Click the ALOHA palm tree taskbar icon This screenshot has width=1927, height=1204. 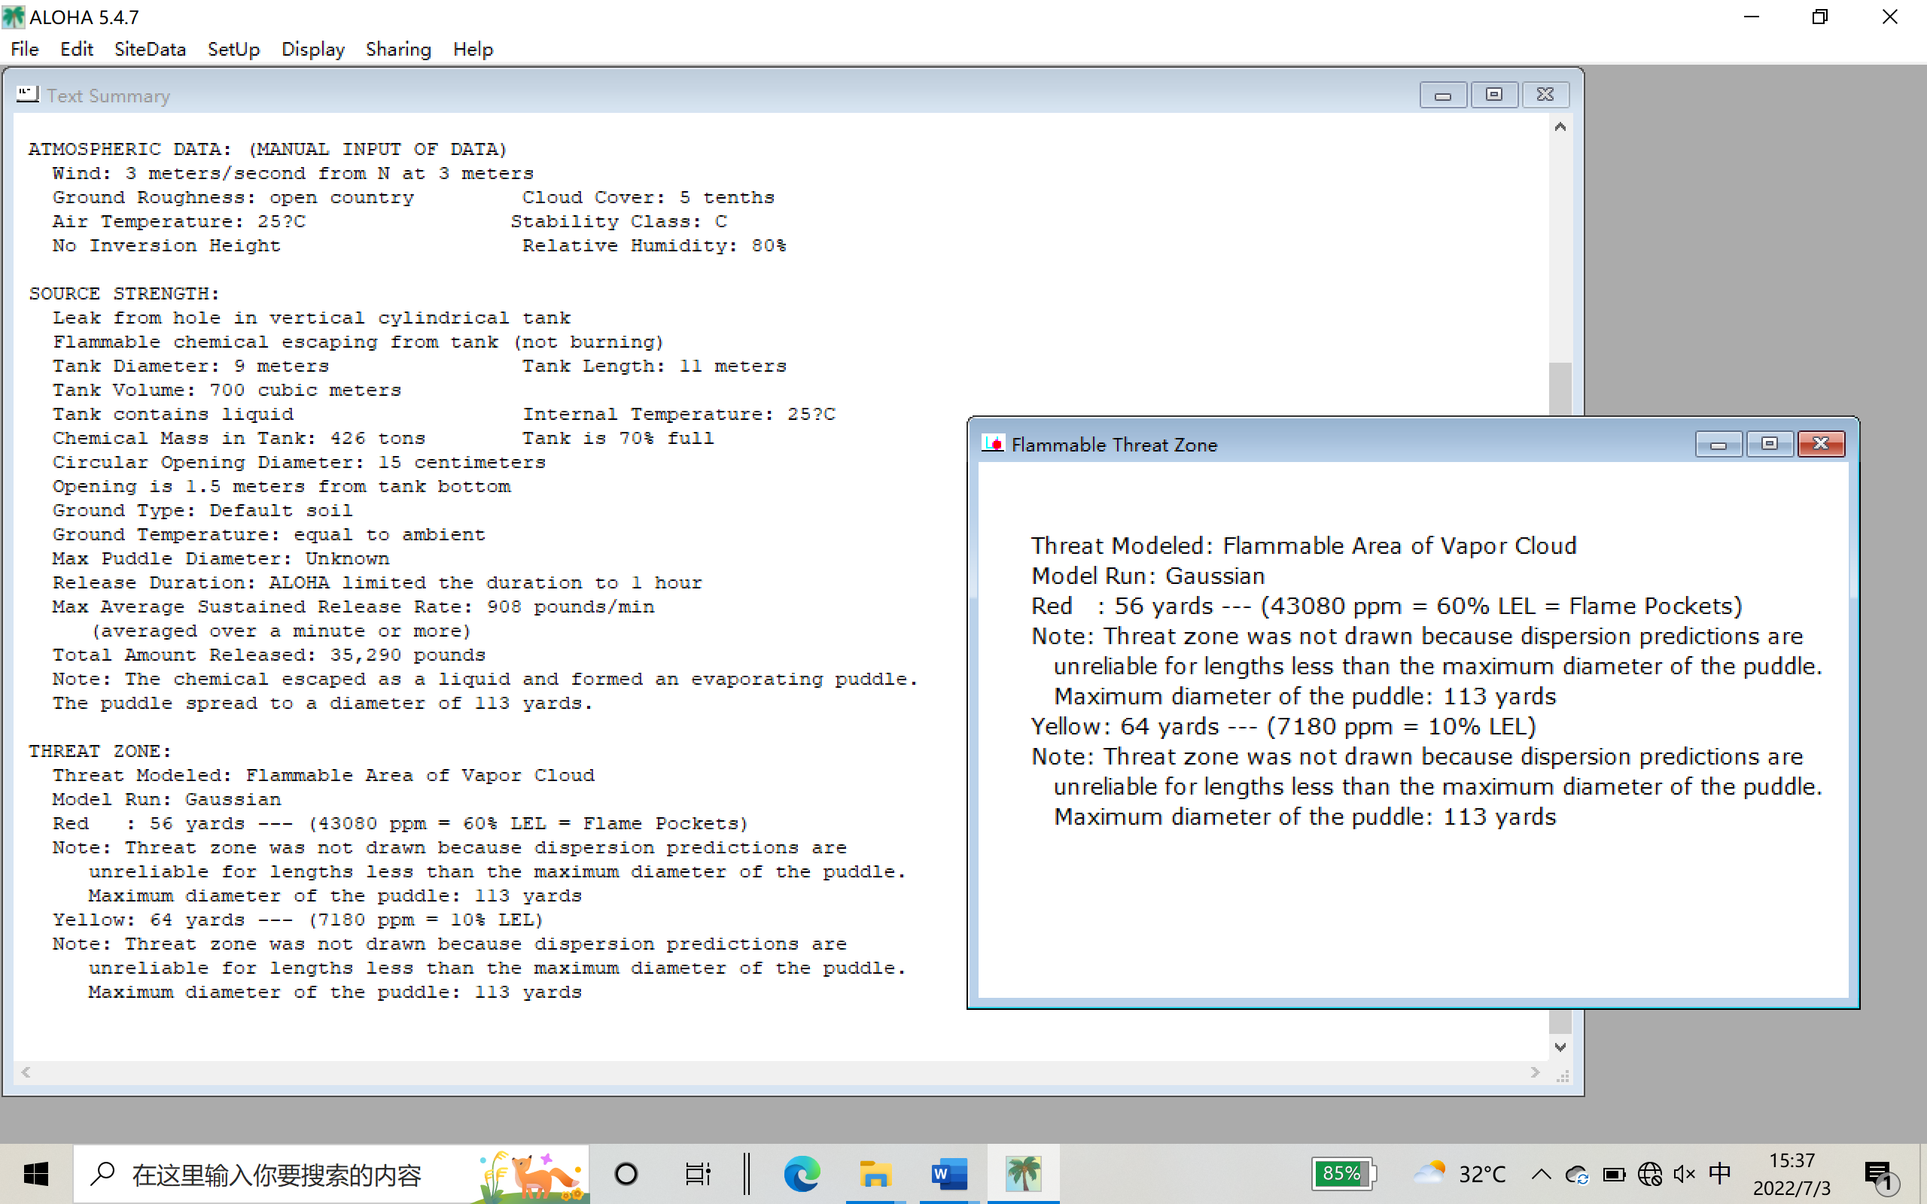click(x=1023, y=1173)
